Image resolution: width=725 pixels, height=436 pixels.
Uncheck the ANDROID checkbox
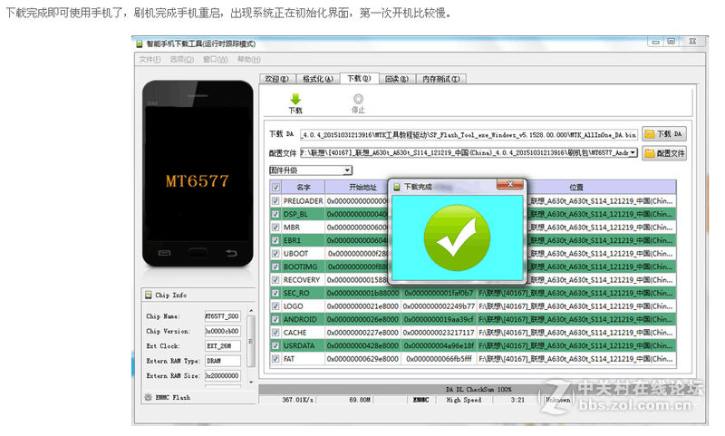pyautogui.click(x=276, y=319)
